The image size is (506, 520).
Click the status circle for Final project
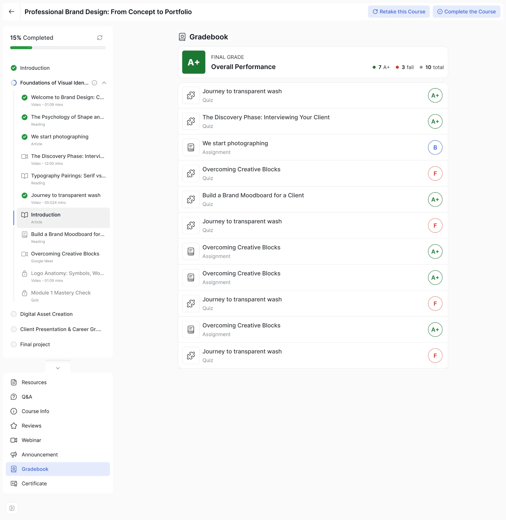13,345
